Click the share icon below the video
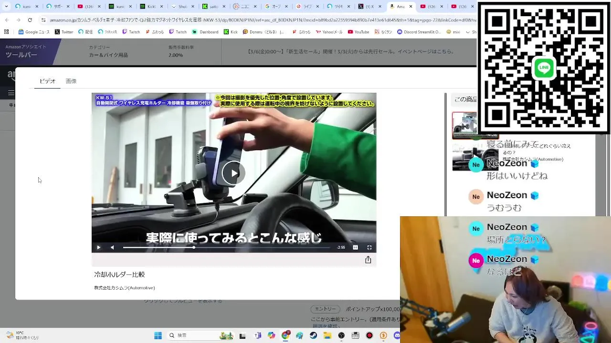611x343 pixels. tap(368, 260)
